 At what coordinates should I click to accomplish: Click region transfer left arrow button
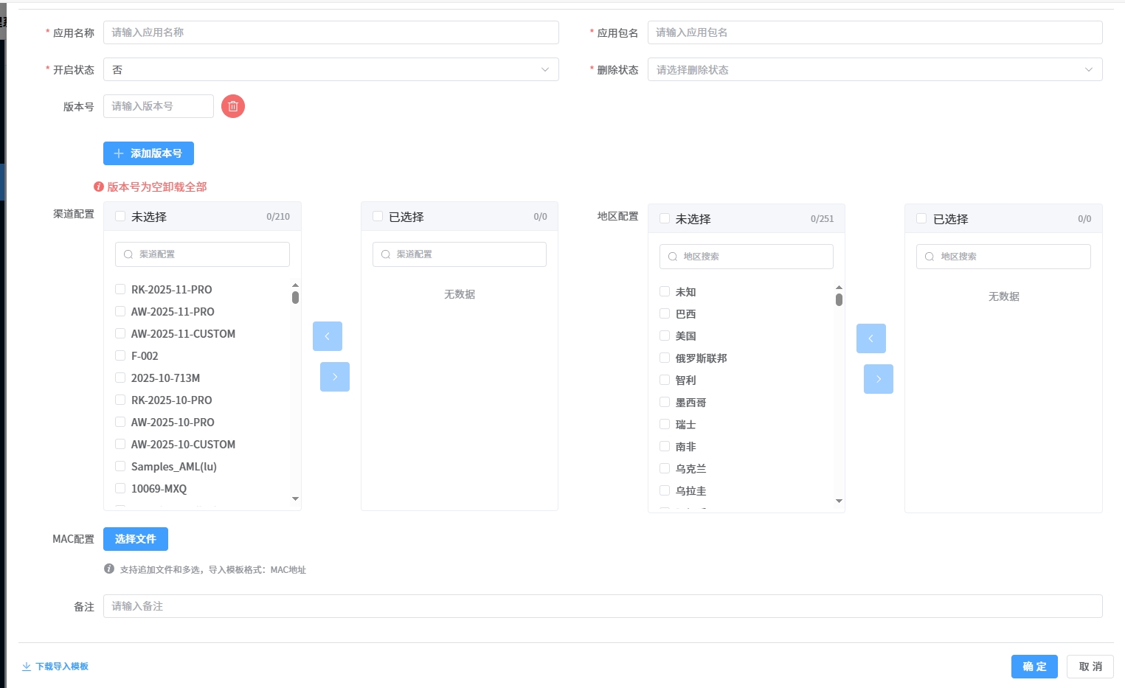870,338
